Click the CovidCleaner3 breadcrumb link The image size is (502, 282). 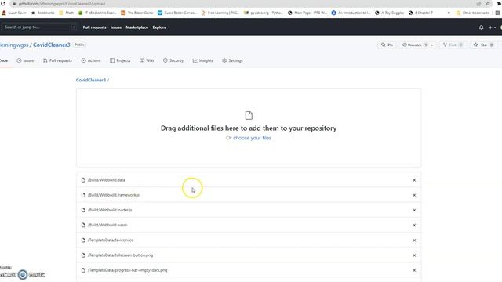[x=91, y=80]
